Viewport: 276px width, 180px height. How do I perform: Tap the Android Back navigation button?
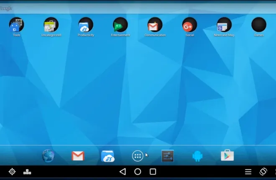coord(123,172)
